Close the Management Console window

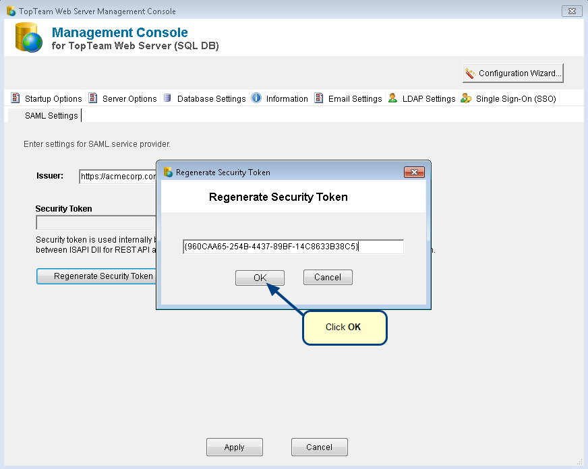[572, 11]
